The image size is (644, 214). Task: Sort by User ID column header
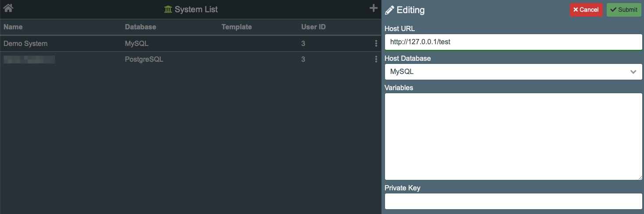[313, 27]
